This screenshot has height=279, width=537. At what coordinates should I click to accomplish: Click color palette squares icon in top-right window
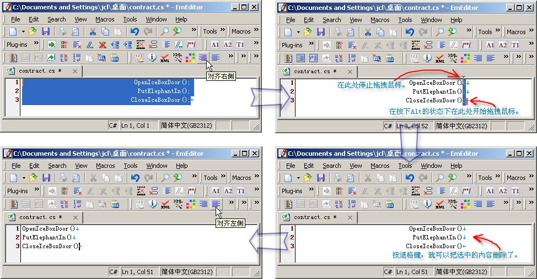(x=465, y=58)
